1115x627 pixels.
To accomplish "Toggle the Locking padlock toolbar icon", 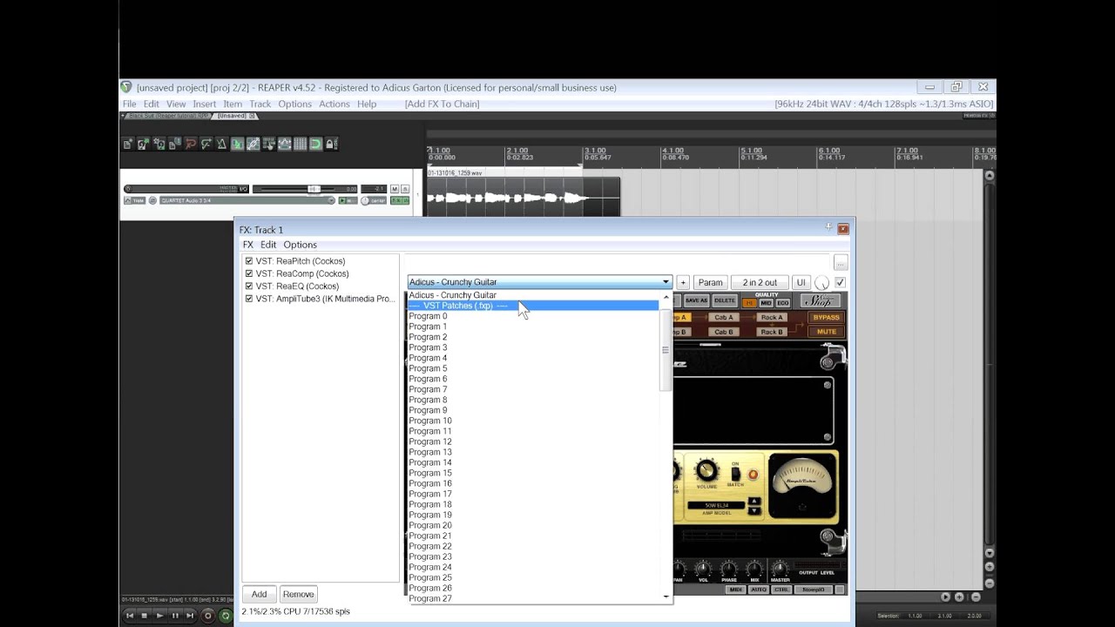I will [331, 144].
